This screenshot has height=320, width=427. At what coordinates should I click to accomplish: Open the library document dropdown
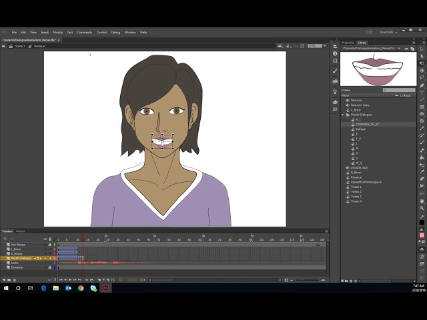399,49
